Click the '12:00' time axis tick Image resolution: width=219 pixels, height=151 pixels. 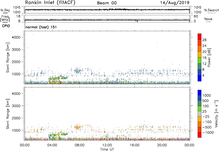(x=107, y=145)
